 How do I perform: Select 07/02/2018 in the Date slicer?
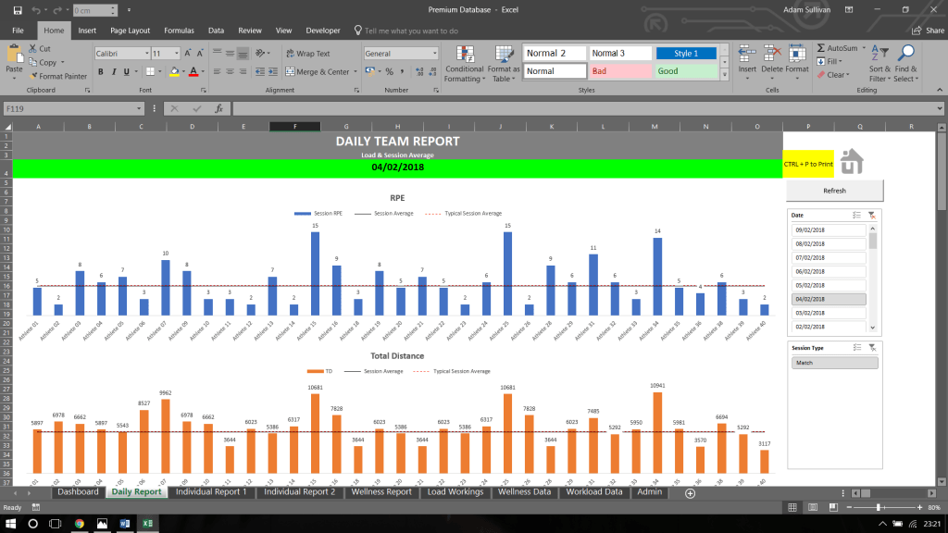pos(828,257)
